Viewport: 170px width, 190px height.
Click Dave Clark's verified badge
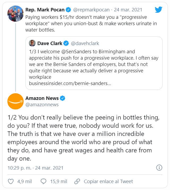66,43
